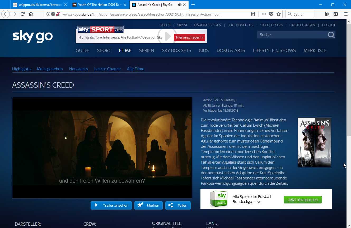The height and width of the screenshot is (228, 351).
Task: Select the Meistgesehen sub-tab
Action: click(50, 69)
